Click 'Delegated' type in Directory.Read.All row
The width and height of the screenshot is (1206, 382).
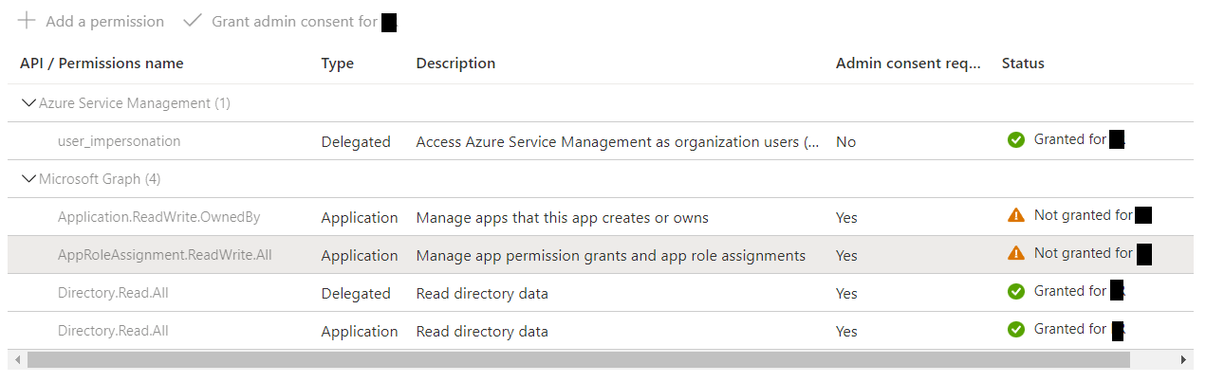click(x=356, y=293)
